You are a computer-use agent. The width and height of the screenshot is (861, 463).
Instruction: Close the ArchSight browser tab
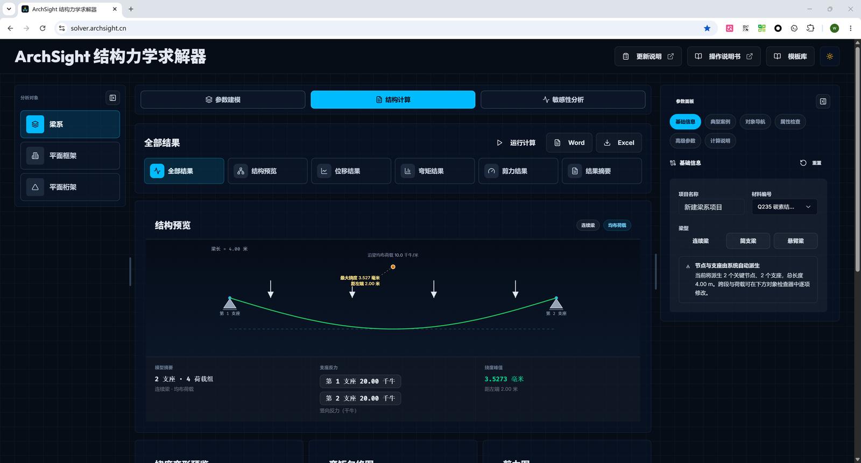point(115,9)
